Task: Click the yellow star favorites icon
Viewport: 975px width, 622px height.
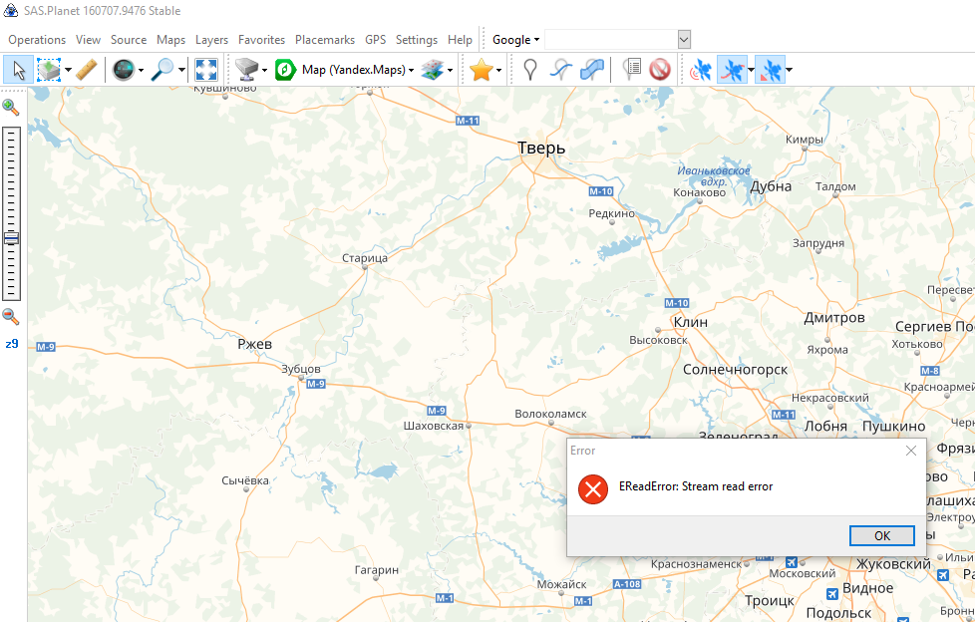Action: (482, 70)
